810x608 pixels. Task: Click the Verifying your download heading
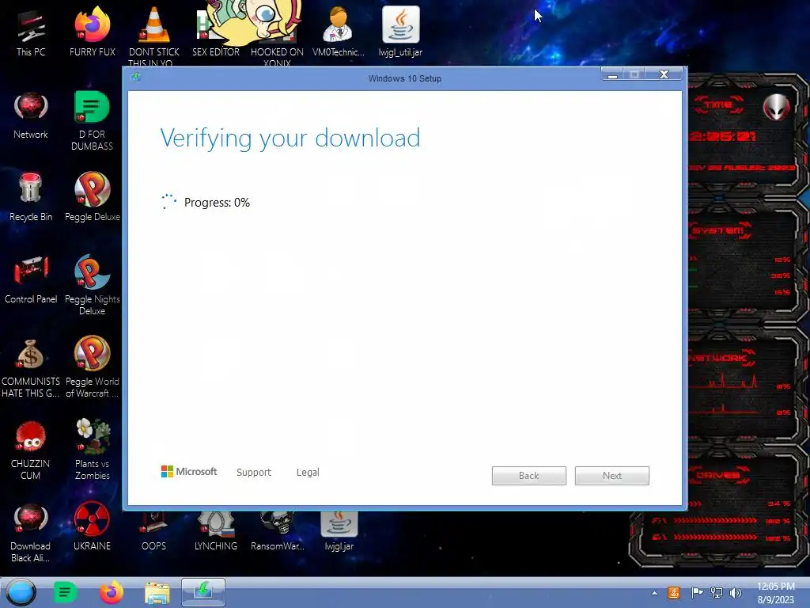tap(290, 139)
